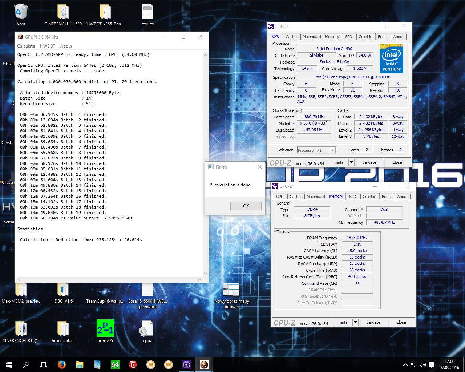Click Tools button in upper CPU-Z

[338, 162]
